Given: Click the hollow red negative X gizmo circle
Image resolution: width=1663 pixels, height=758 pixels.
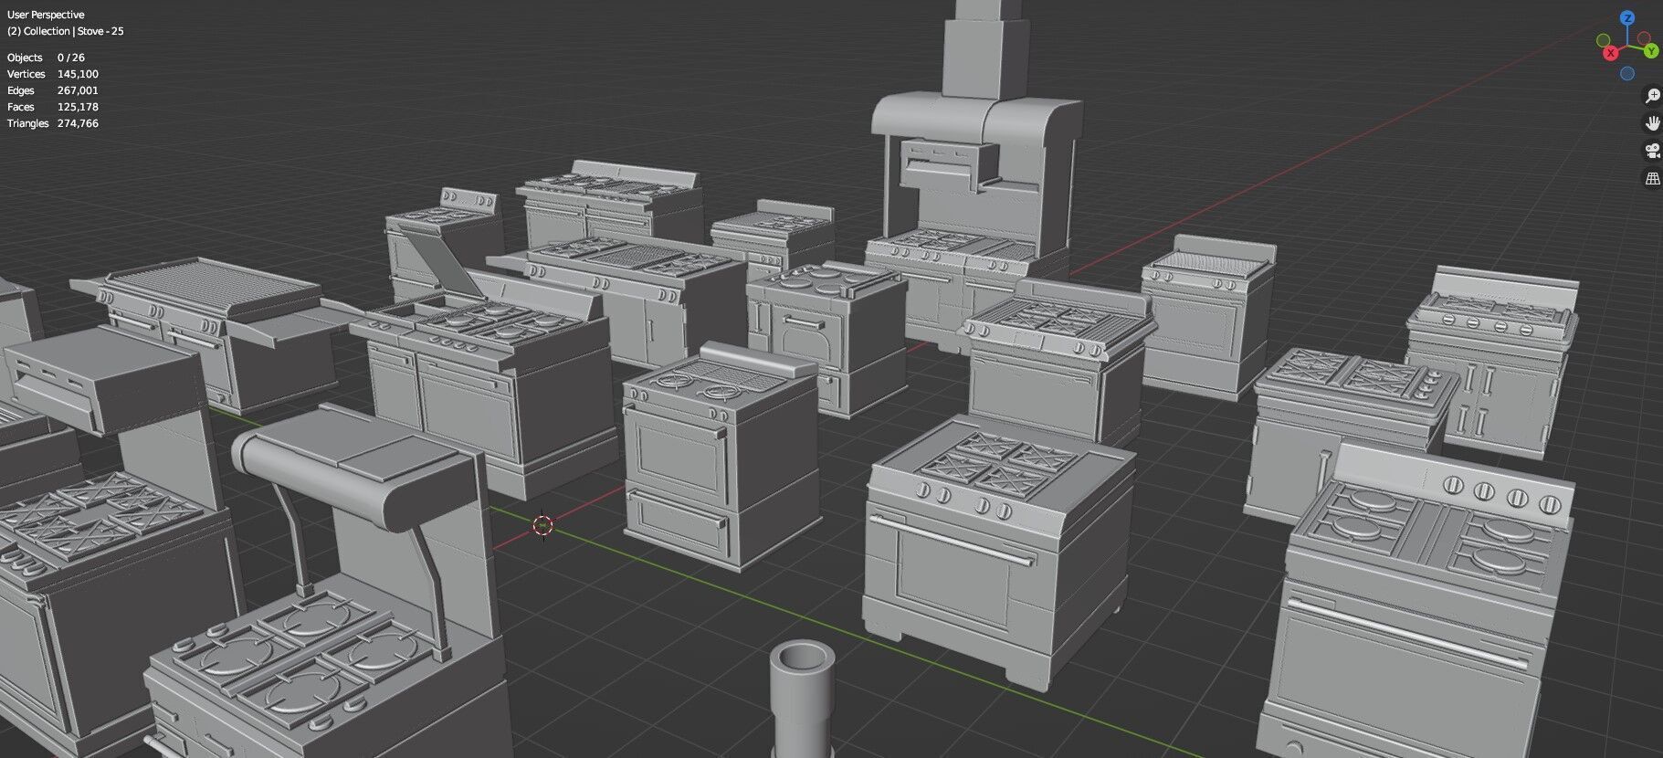Looking at the screenshot, I should click(x=1644, y=38).
